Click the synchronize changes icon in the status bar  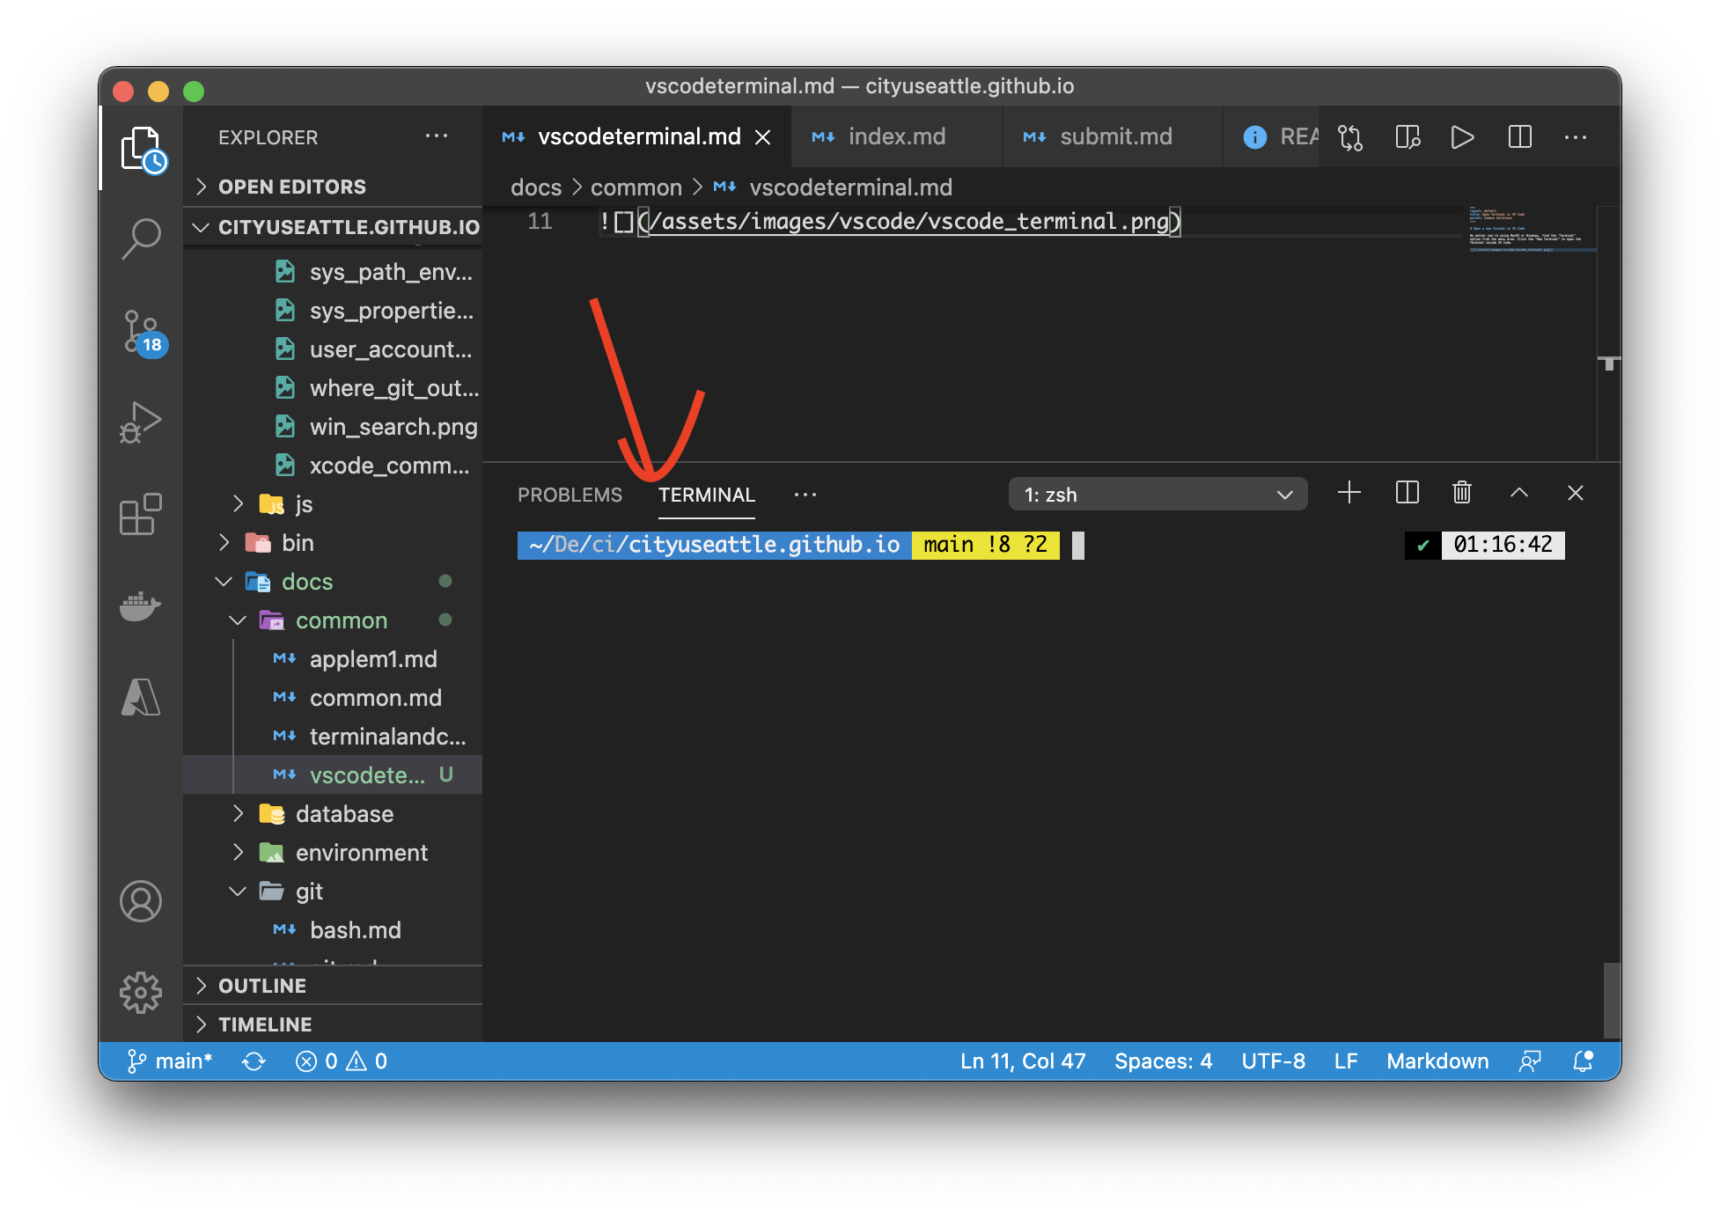pyautogui.click(x=254, y=1061)
